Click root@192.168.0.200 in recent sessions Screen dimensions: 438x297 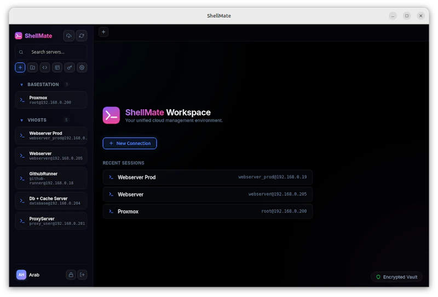click(284, 211)
